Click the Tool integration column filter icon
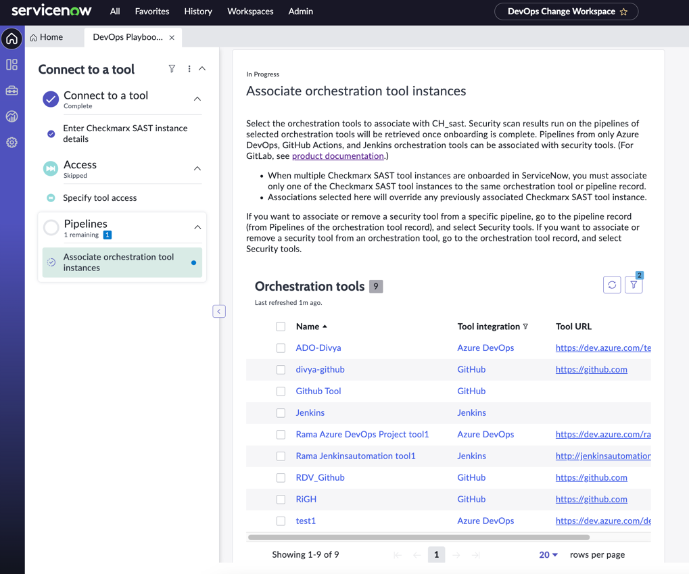 525,327
